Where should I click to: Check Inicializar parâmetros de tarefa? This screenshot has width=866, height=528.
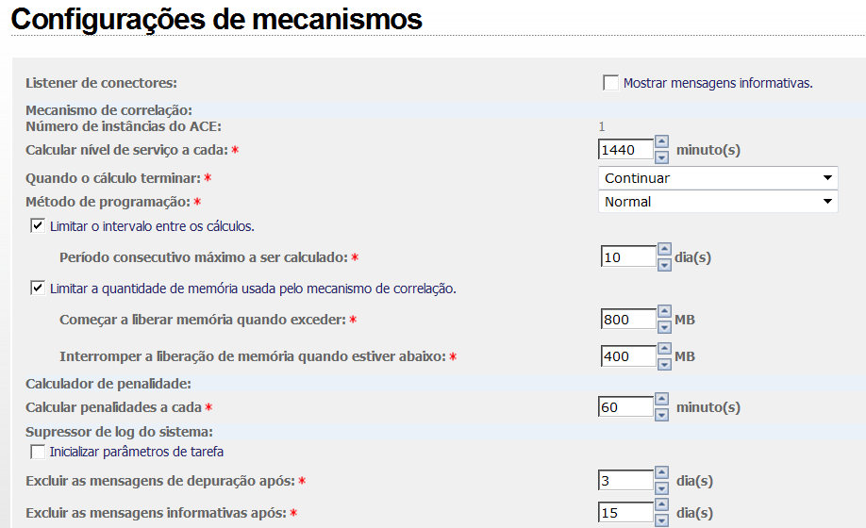tap(38, 452)
